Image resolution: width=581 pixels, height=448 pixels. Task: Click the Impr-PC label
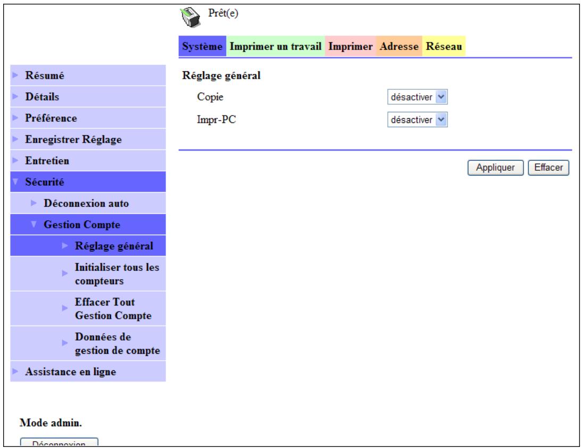(217, 119)
